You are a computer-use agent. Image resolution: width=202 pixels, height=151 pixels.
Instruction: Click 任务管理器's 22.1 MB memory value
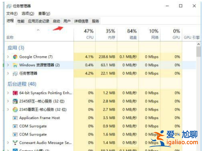point(108,73)
